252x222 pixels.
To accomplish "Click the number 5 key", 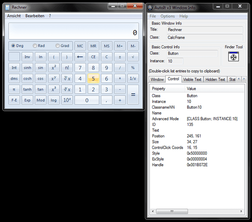I will (x=93, y=78).
